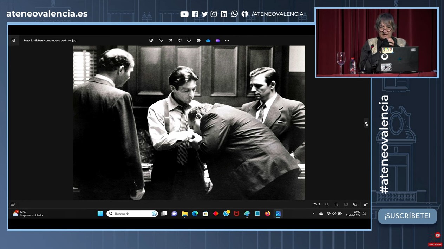This screenshot has width=444, height=249.
Task: Delete the photo with the trash icon
Action: pyautogui.click(x=170, y=40)
